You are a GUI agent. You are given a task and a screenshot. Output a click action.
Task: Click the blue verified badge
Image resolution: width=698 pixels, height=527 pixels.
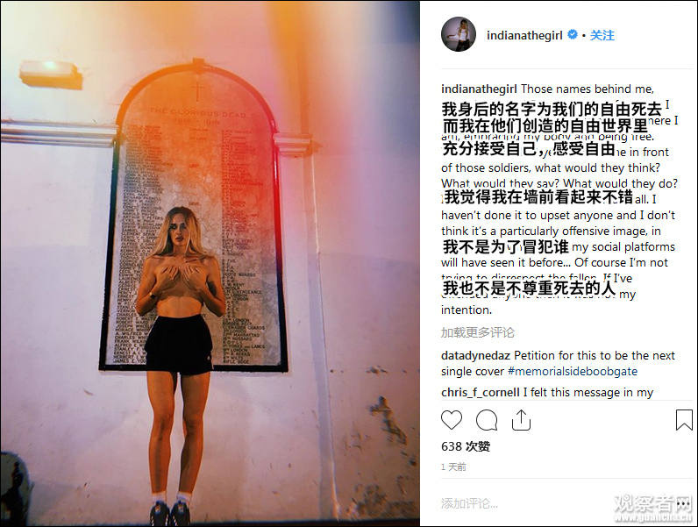click(573, 34)
